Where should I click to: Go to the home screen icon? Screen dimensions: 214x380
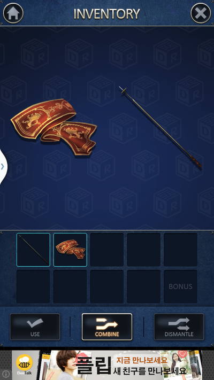[13, 13]
